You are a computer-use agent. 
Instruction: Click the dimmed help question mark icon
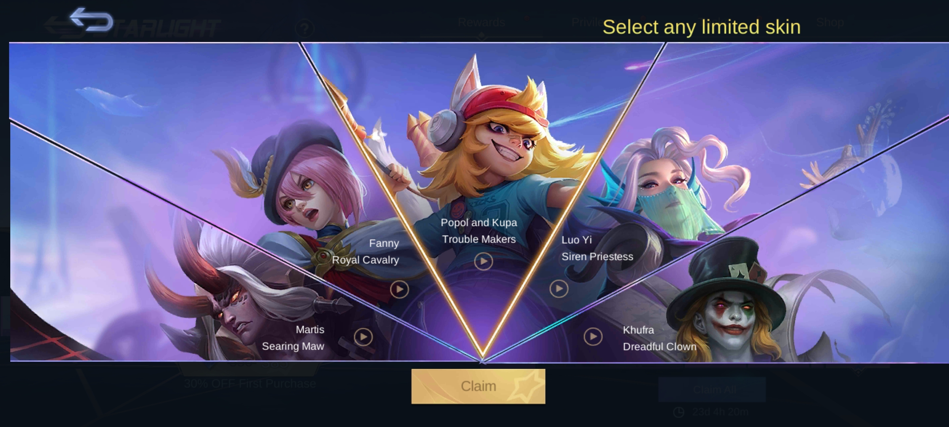(x=304, y=28)
